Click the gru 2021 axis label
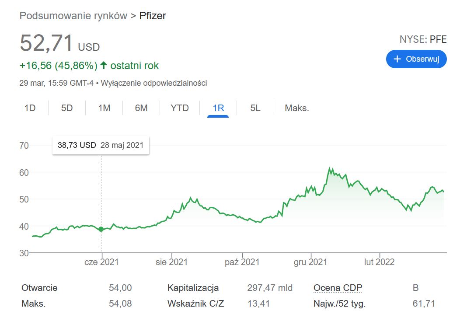The width and height of the screenshot is (467, 311). [x=310, y=262]
